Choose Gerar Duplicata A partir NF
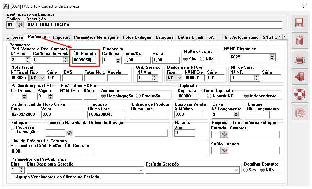 [209, 96]
